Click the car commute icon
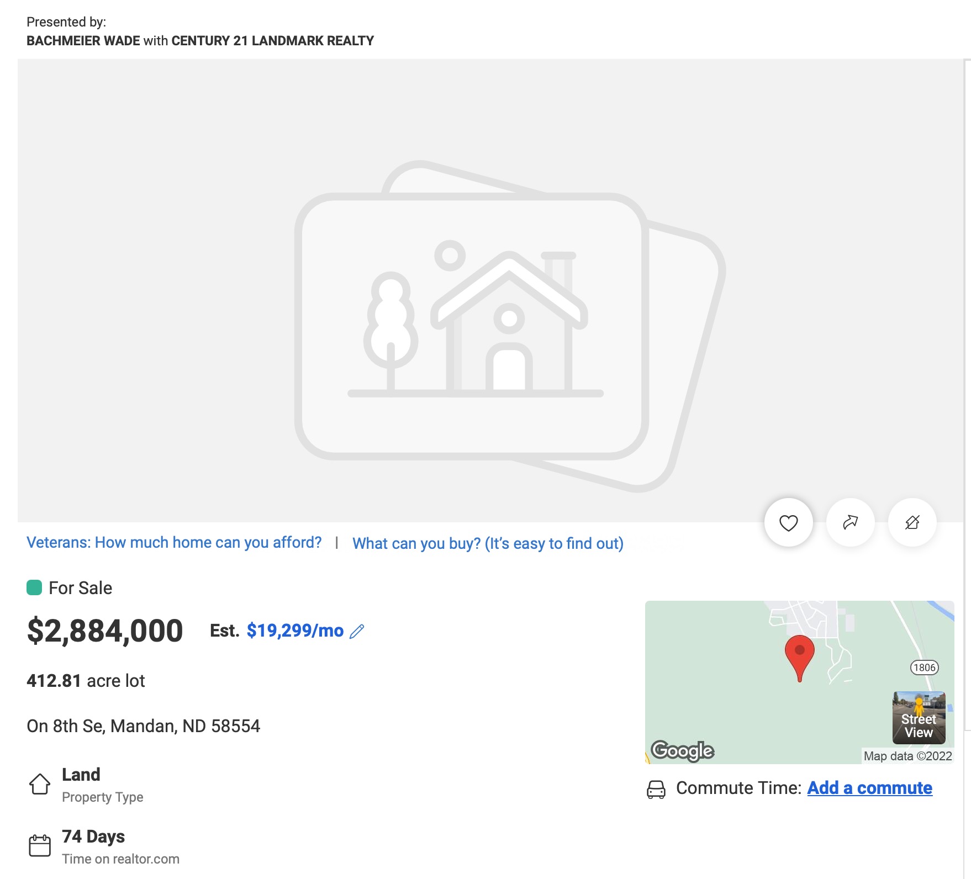 click(x=656, y=789)
